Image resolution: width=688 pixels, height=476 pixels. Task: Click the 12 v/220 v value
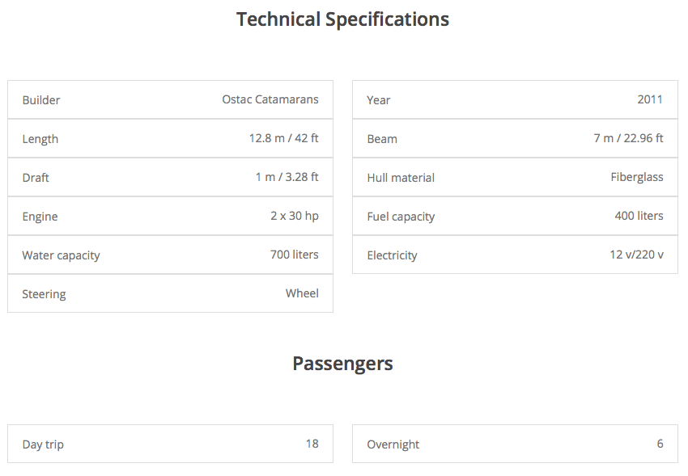pos(637,255)
